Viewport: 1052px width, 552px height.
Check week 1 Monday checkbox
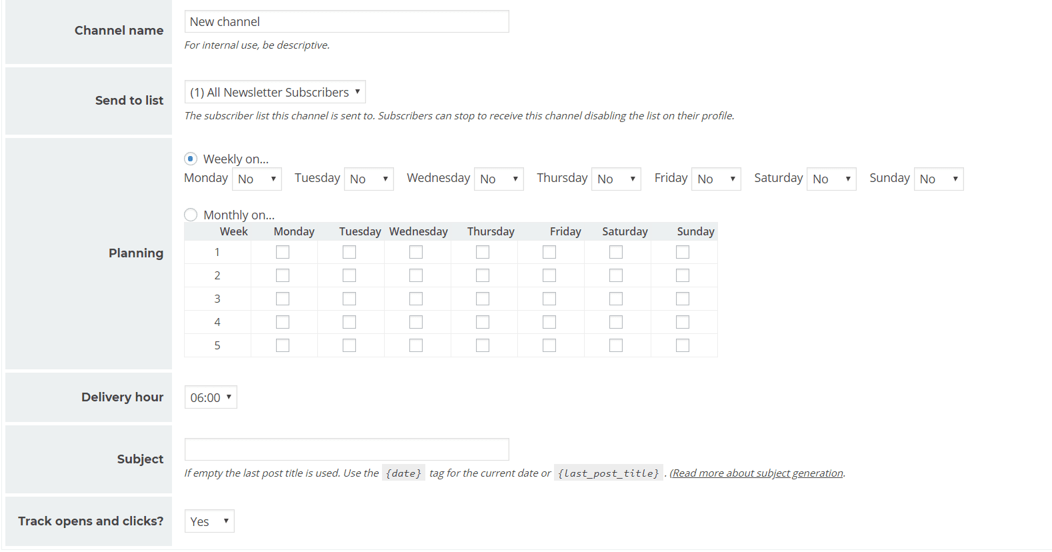click(283, 252)
